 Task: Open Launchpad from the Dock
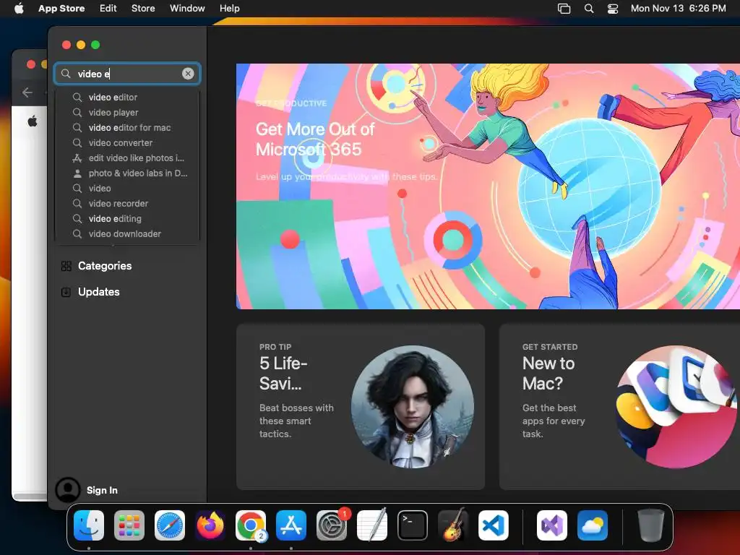[129, 525]
